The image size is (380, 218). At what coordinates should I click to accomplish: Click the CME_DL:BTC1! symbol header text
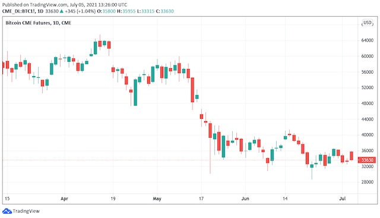click(x=18, y=11)
